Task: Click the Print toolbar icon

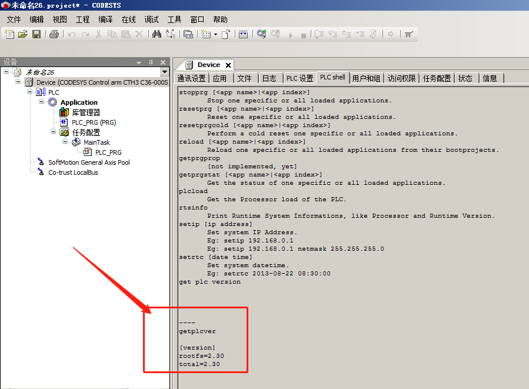Action: (x=54, y=34)
